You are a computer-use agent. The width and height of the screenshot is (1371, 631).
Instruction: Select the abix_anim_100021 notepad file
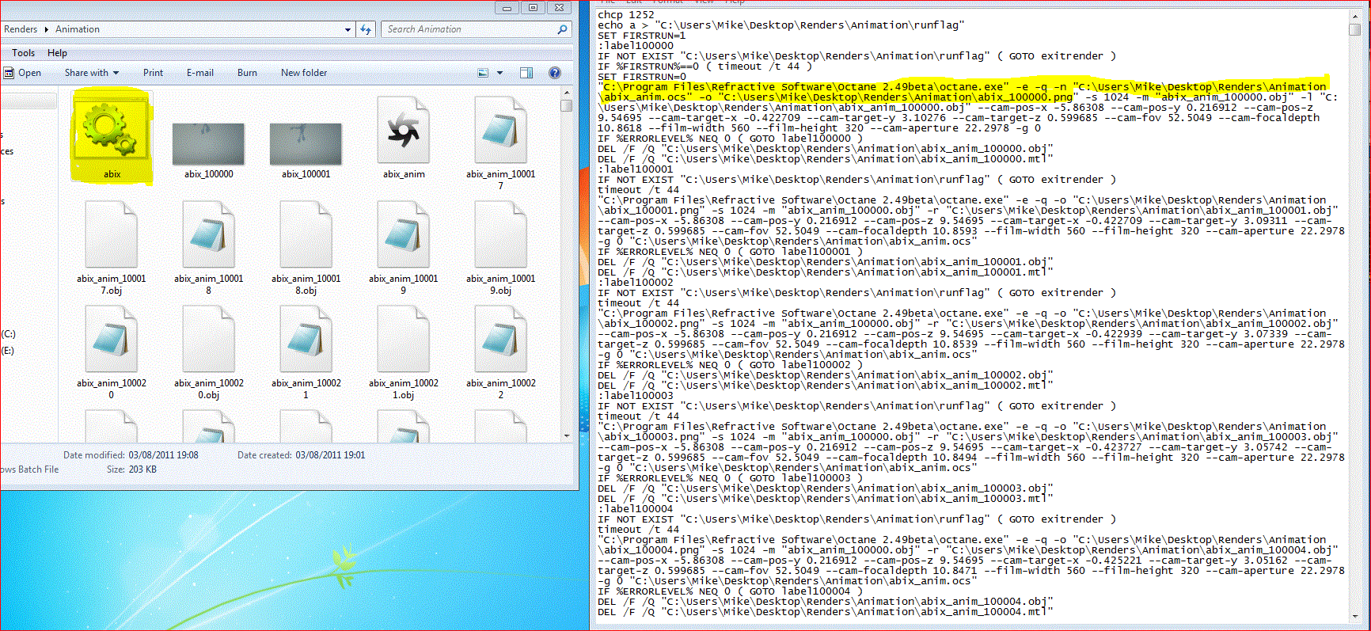[306, 340]
